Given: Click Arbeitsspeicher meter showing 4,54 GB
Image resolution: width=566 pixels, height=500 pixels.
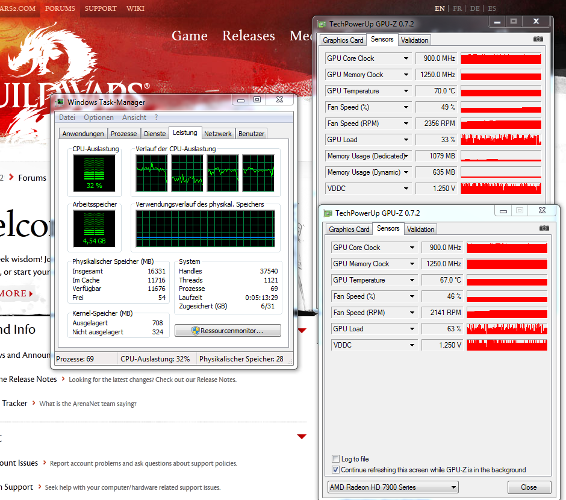Looking at the screenshot, I should (x=94, y=228).
